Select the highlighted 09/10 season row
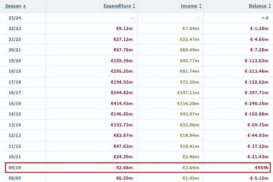Viewport: 273px width, 182px height. coord(136,168)
